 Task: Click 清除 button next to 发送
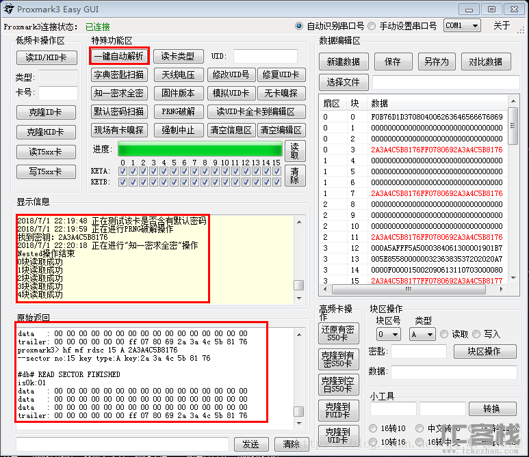(291, 444)
